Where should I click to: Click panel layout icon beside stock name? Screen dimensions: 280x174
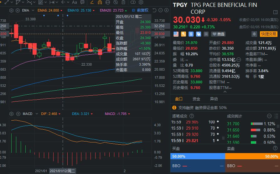click(275, 12)
